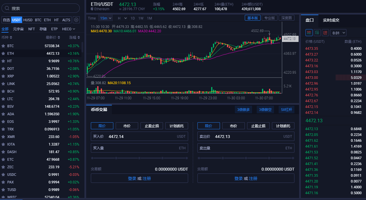The width and height of the screenshot is (366, 200).
Task: Select the ALTS market tab
Action: (66, 20)
